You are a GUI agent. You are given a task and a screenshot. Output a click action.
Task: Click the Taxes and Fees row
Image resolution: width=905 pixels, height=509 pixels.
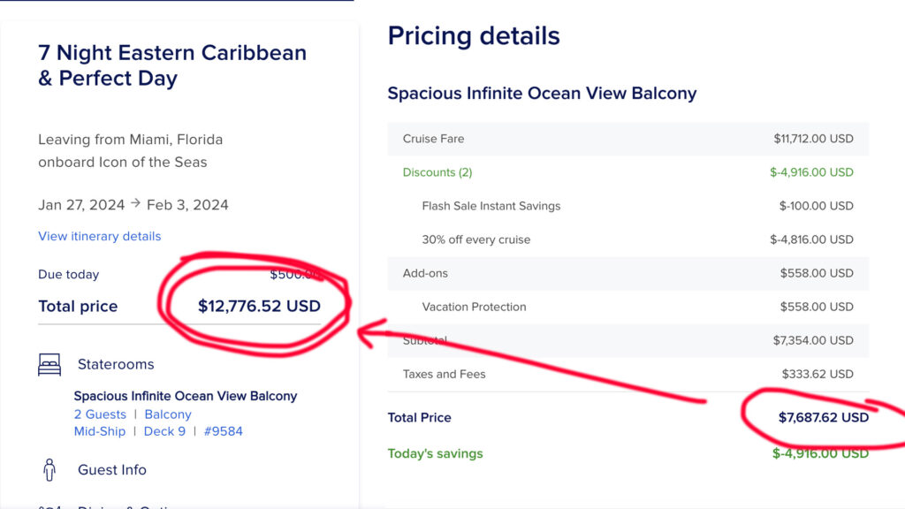click(x=628, y=374)
